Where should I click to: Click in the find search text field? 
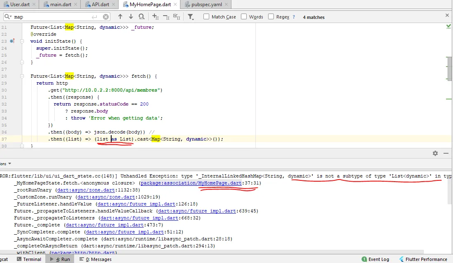click(x=54, y=17)
